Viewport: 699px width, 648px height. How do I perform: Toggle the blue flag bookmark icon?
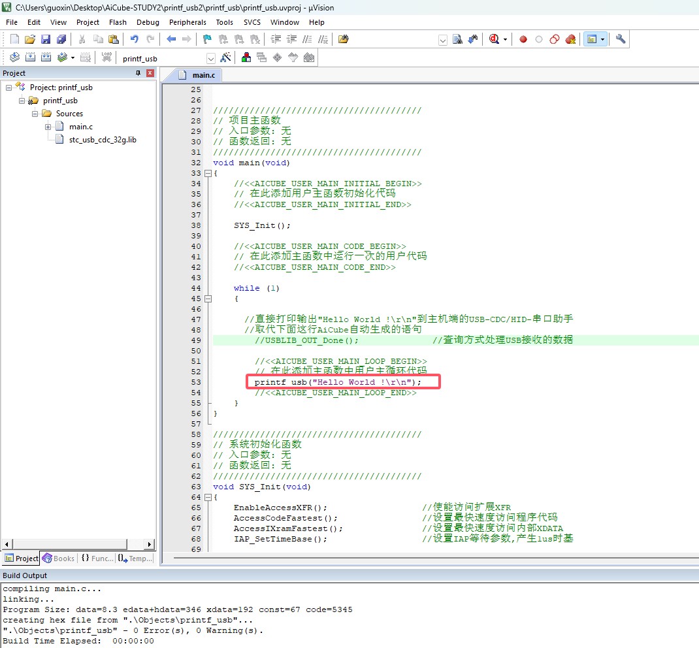pos(207,39)
